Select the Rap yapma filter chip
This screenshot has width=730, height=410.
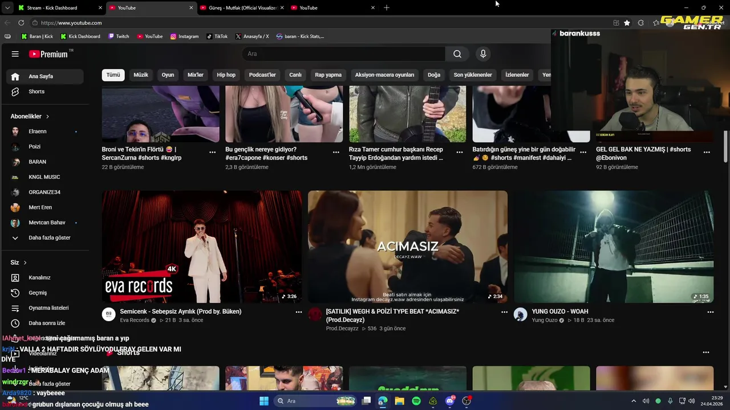(x=328, y=75)
